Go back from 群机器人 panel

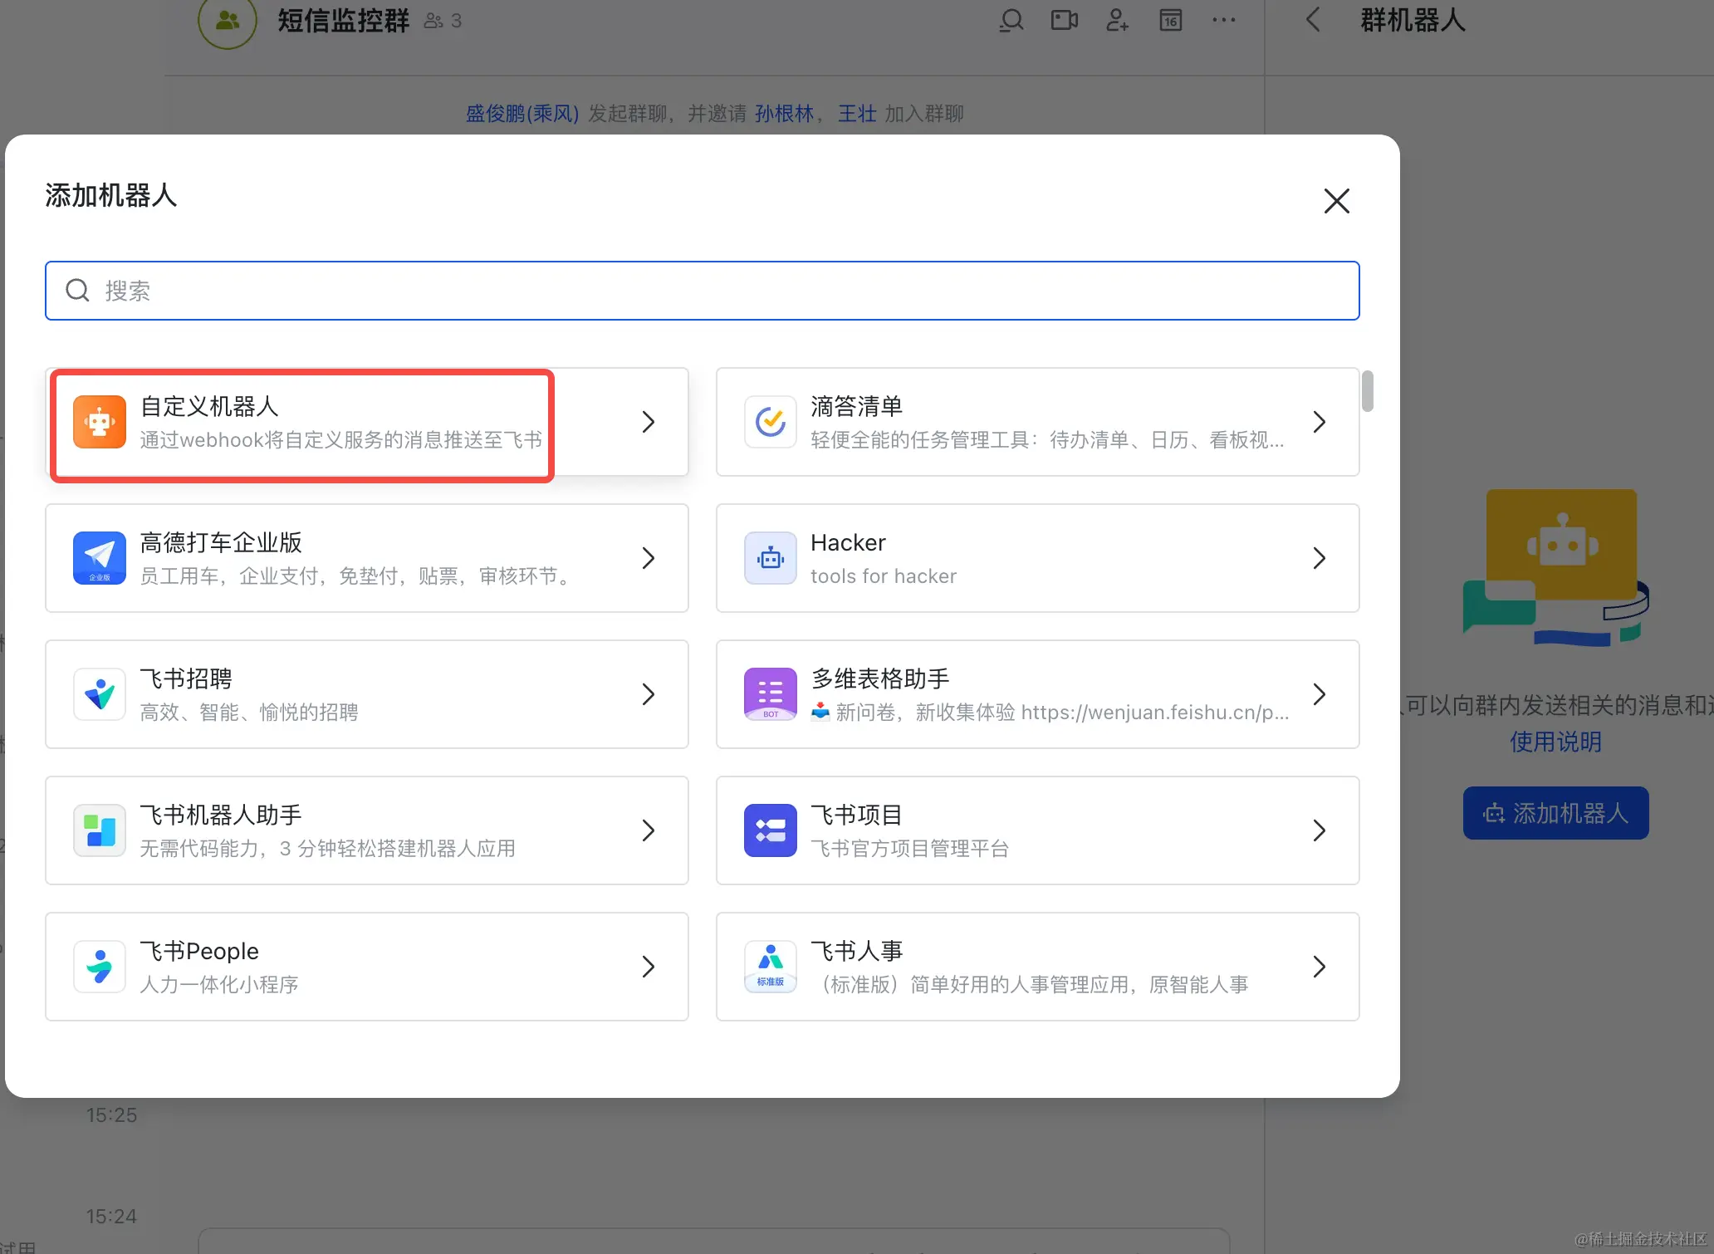coord(1313,20)
